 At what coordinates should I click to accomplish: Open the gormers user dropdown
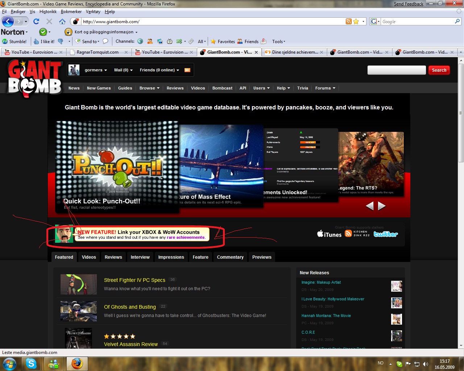point(96,70)
